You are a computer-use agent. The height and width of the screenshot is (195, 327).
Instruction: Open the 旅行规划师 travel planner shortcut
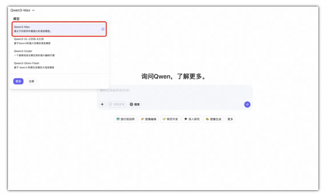pyautogui.click(x=125, y=119)
